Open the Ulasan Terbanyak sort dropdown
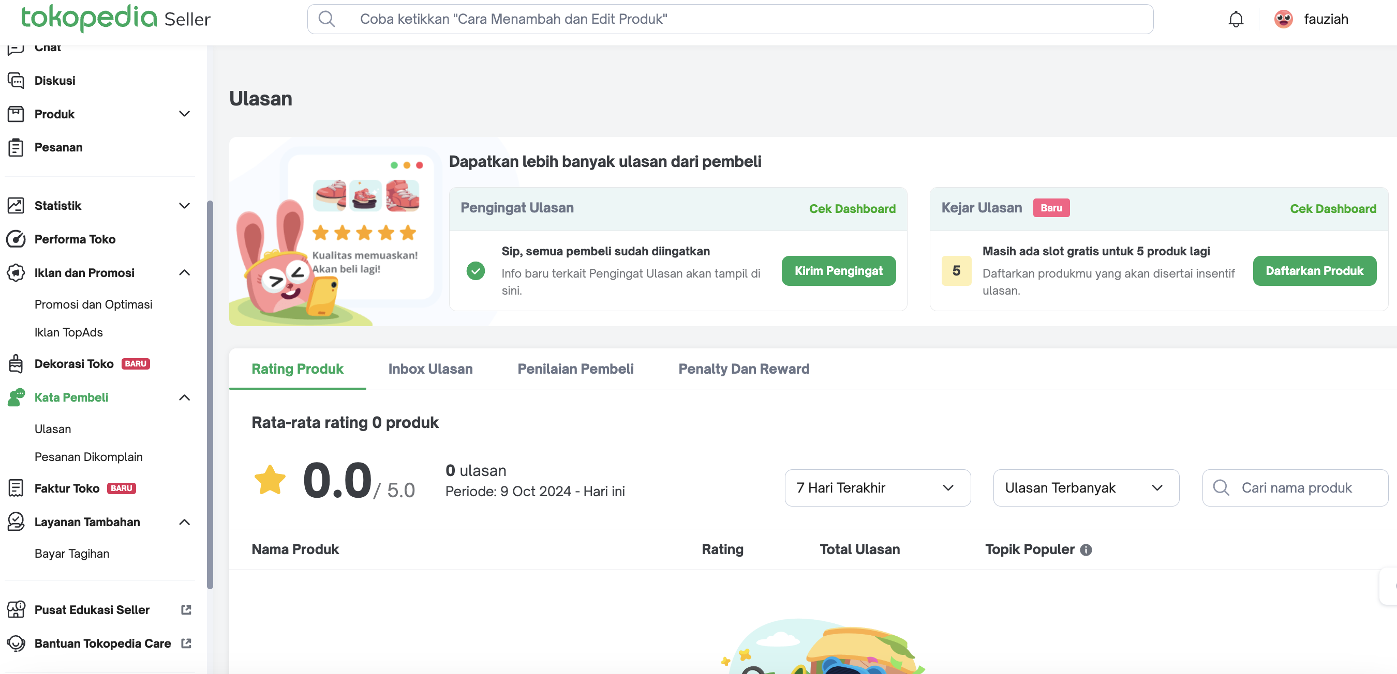Viewport: 1397px width, 674px height. [1086, 487]
